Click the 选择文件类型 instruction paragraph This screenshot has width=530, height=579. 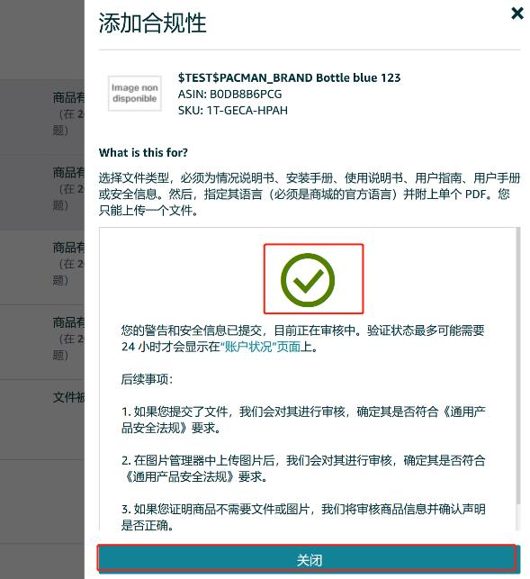(310, 195)
